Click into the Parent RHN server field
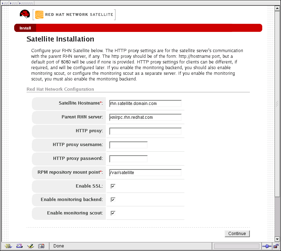Screen dimensions: 281x251 [x=145, y=117]
